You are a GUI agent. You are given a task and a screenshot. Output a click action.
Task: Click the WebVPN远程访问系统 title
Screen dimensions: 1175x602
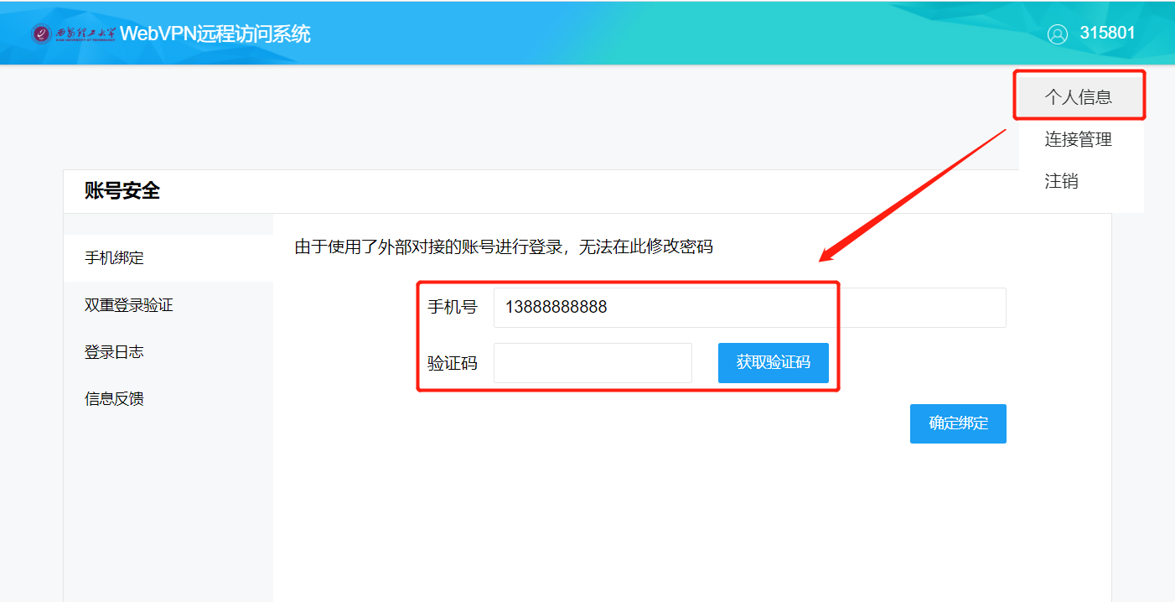(217, 34)
